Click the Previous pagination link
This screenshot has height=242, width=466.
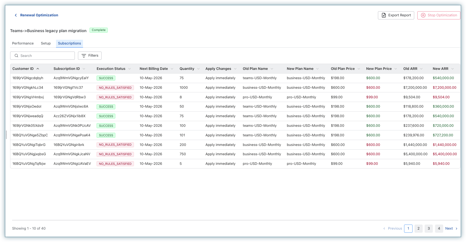(395, 228)
